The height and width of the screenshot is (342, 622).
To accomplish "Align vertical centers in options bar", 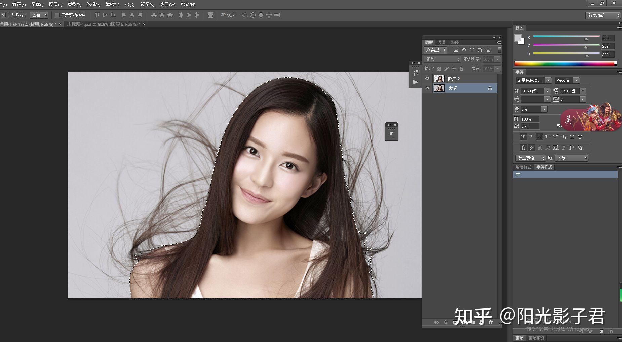I will (105, 15).
